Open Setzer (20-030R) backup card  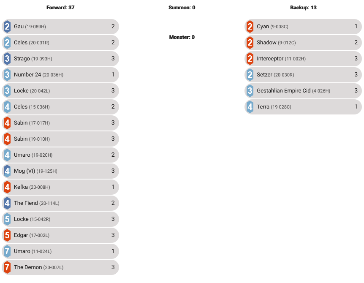point(303,75)
